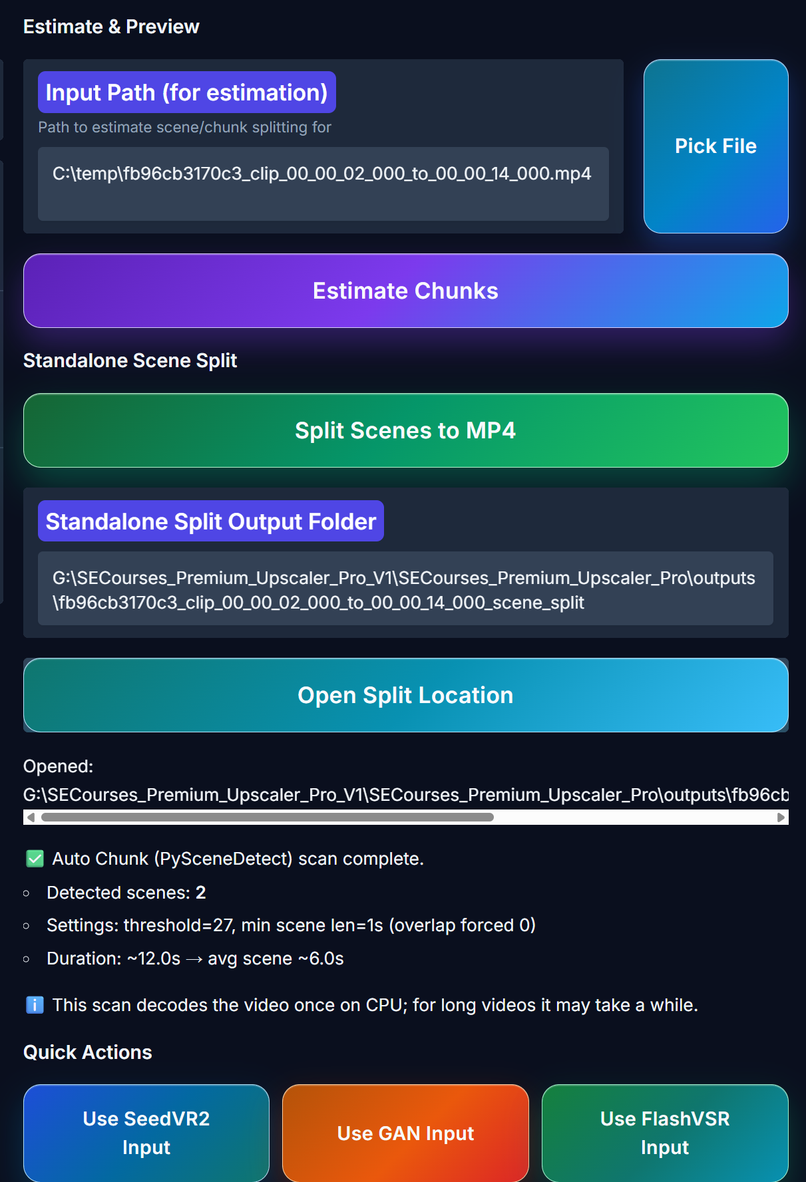This screenshot has width=806, height=1182.
Task: Click the Standalone Split Output Folder label
Action: click(211, 521)
